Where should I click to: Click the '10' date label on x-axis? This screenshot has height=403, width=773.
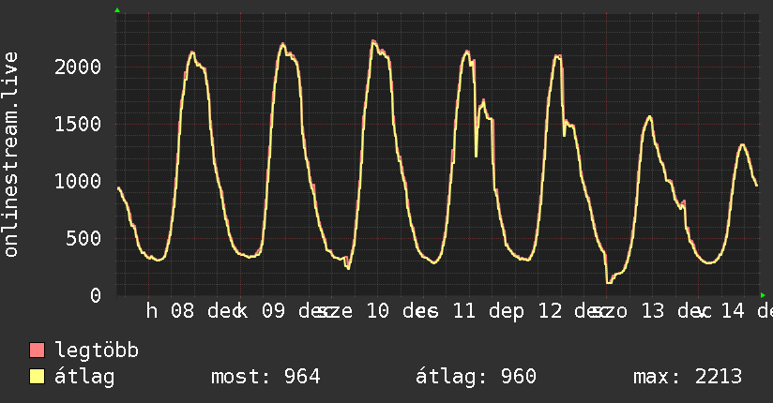coord(377,311)
